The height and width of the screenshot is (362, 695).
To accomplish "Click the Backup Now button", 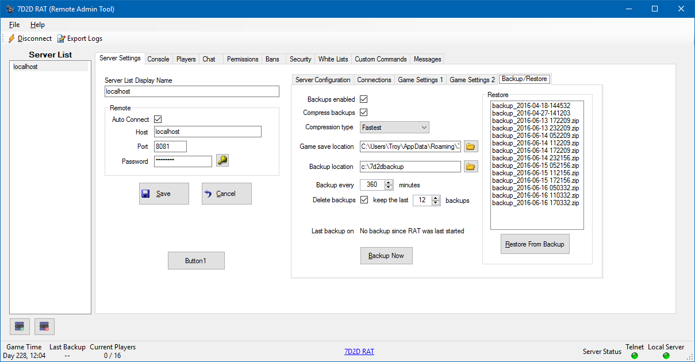I will (386, 256).
